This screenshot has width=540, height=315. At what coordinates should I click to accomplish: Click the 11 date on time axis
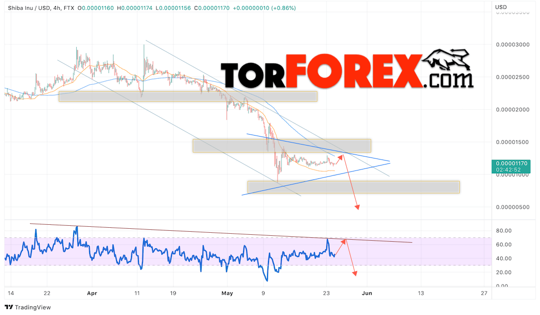[137, 293]
